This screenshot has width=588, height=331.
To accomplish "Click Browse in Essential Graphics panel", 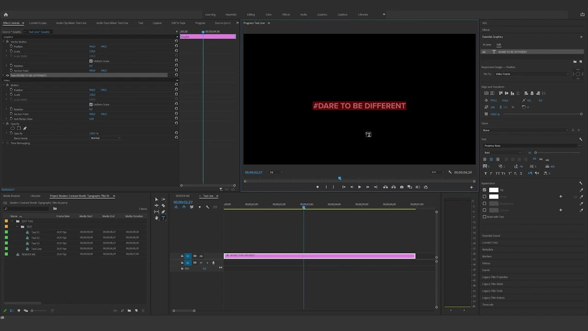I will click(x=487, y=45).
